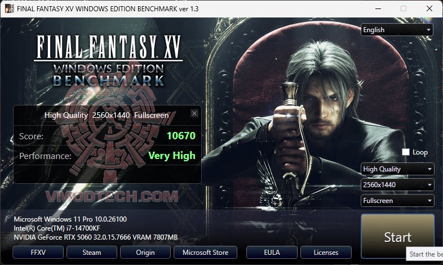The image size is (443, 265).
Task: View the EULA
Action: 272,252
